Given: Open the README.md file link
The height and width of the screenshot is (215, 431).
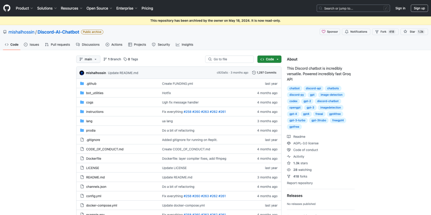Looking at the screenshot, I should pyautogui.click(x=95, y=177).
